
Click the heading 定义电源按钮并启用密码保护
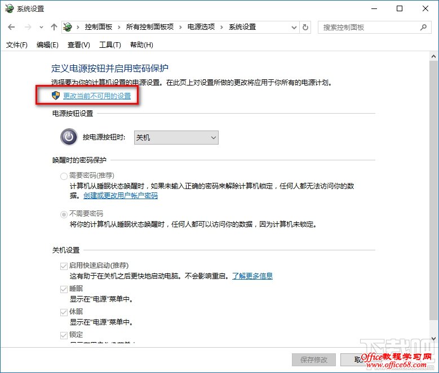(x=110, y=68)
